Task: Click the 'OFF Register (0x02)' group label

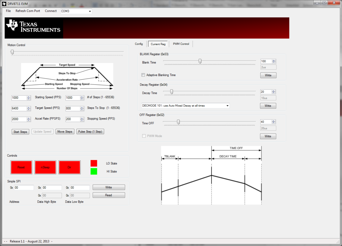Action: click(x=152, y=115)
